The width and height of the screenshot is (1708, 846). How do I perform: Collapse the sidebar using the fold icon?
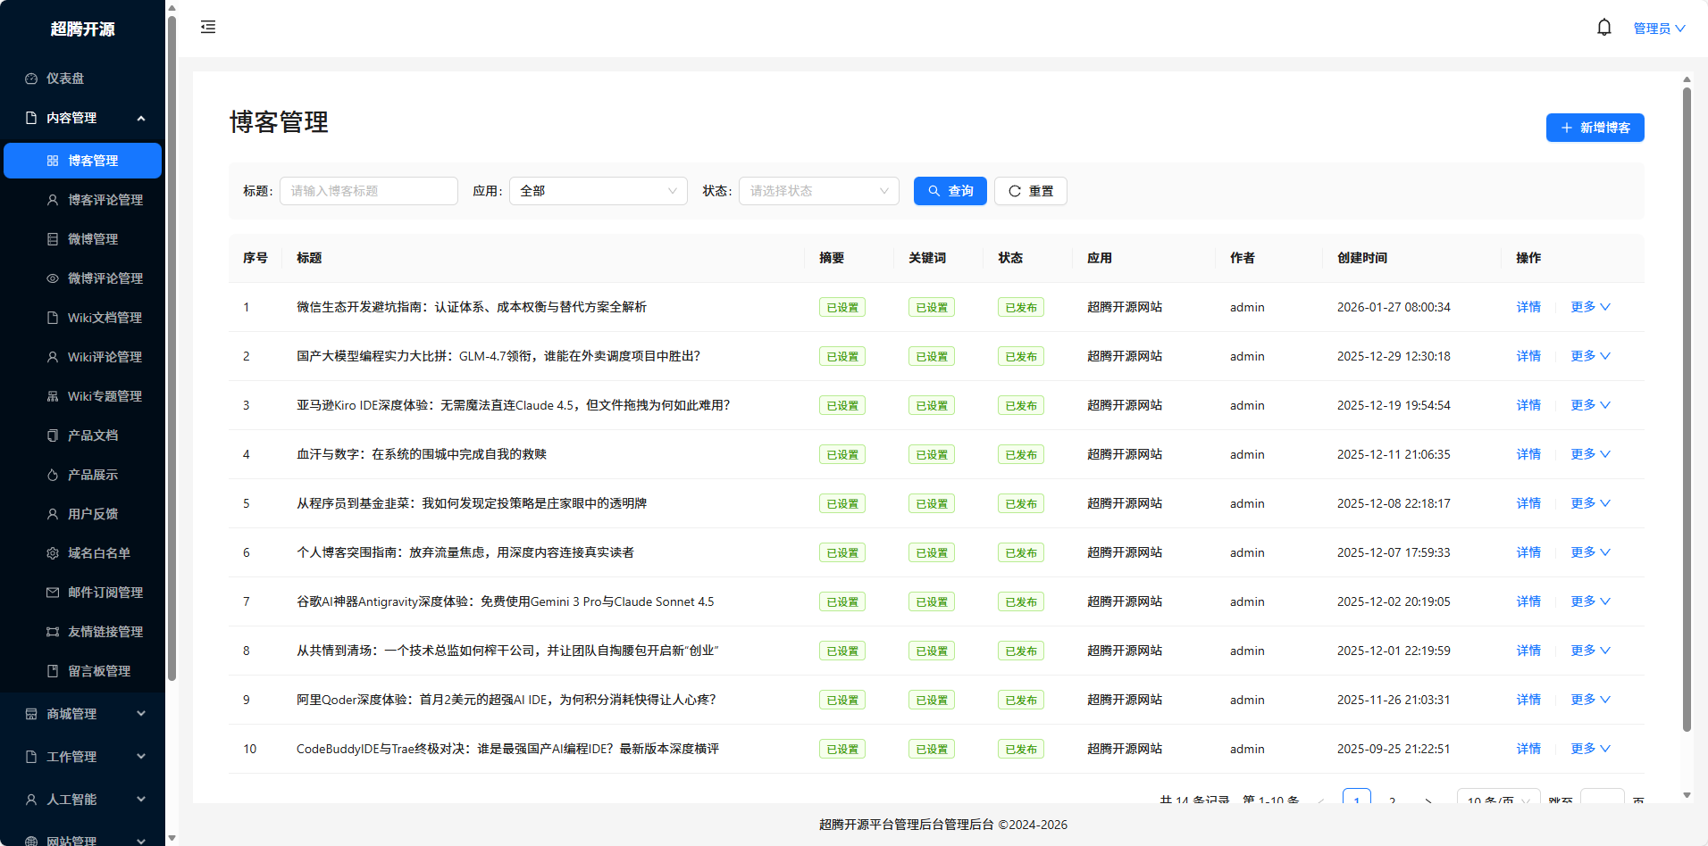pyautogui.click(x=207, y=27)
